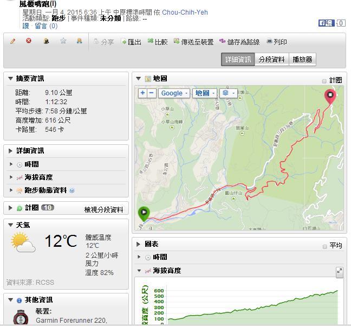Mark activity as favorite with star icon
Image resolution: width=351 pixels, height=326 pixels.
coord(63,41)
